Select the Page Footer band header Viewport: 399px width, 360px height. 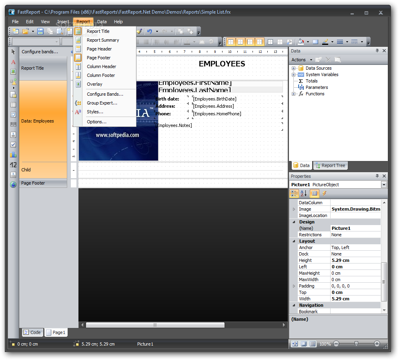(x=43, y=183)
